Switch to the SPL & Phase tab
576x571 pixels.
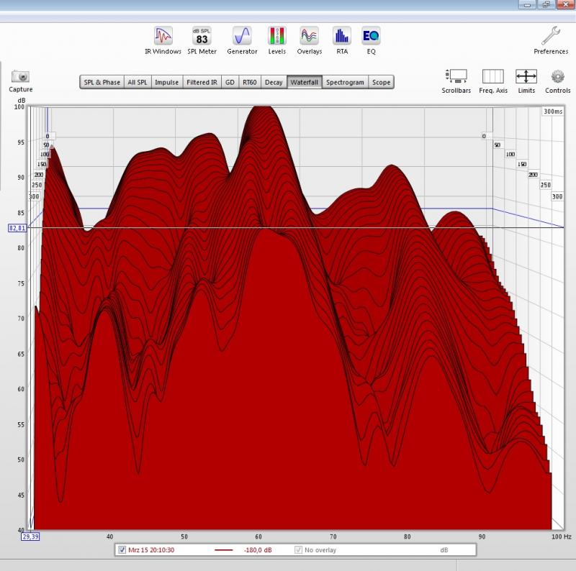click(102, 82)
